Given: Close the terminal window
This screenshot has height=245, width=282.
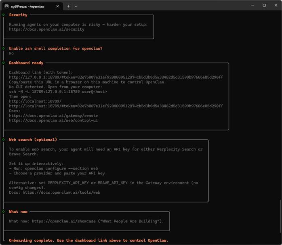Looking at the screenshot, I should [276, 6].
